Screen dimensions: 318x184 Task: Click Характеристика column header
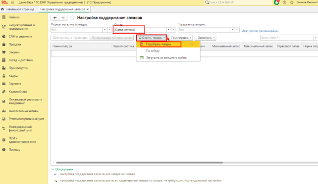[123, 46]
